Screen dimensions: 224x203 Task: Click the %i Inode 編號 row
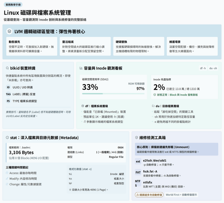(97, 174)
